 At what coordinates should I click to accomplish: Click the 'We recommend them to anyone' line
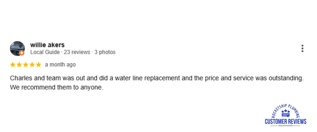tap(57, 87)
